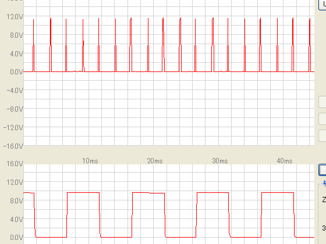Click the first narrow pulse in upper waveform
The width and height of the screenshot is (326, 244).
(34, 46)
